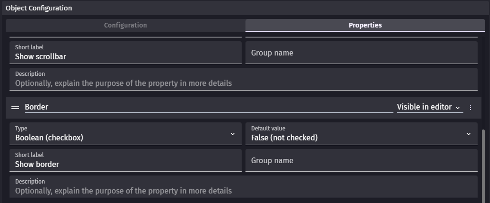Open the Visible in editor dropdown
The width and height of the screenshot is (490, 203).
[x=430, y=107]
